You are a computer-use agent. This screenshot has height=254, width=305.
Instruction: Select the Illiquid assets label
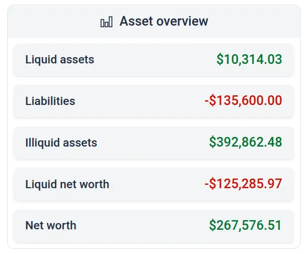(61, 143)
